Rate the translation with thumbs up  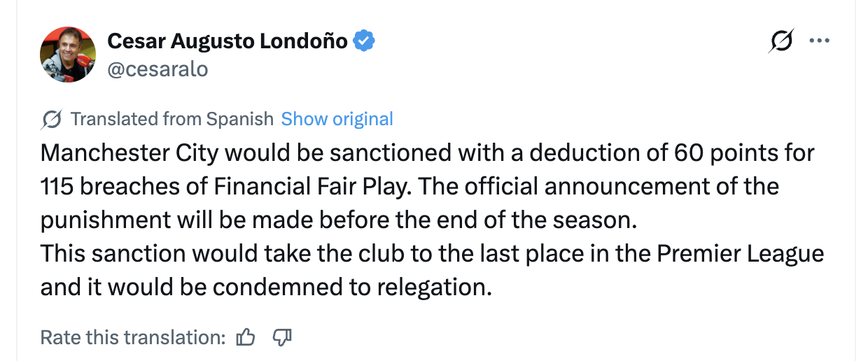tap(246, 338)
